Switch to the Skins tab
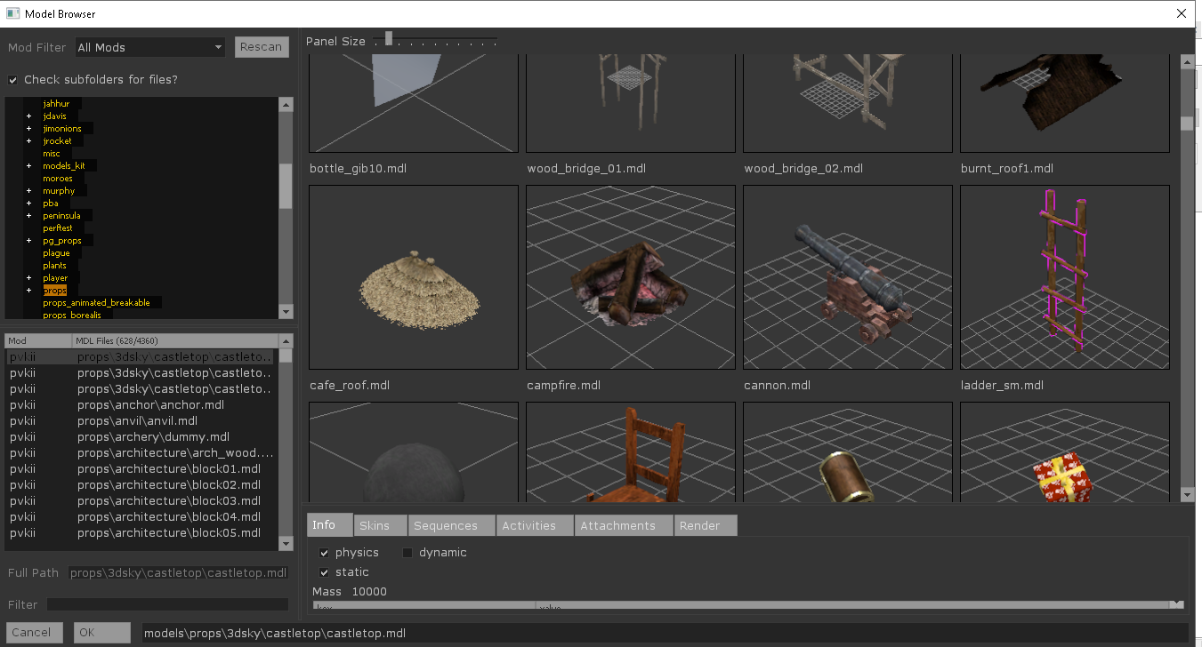Screen dimensions: 1202x647 381,526
